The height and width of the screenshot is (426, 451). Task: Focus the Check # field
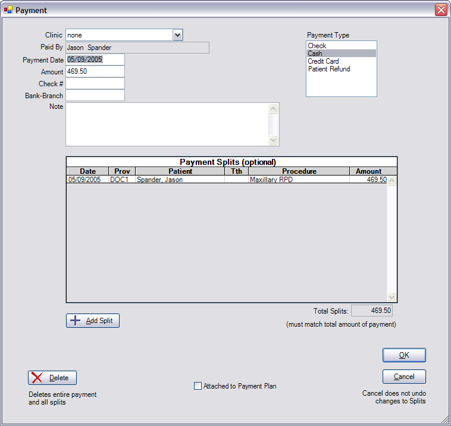click(x=95, y=83)
